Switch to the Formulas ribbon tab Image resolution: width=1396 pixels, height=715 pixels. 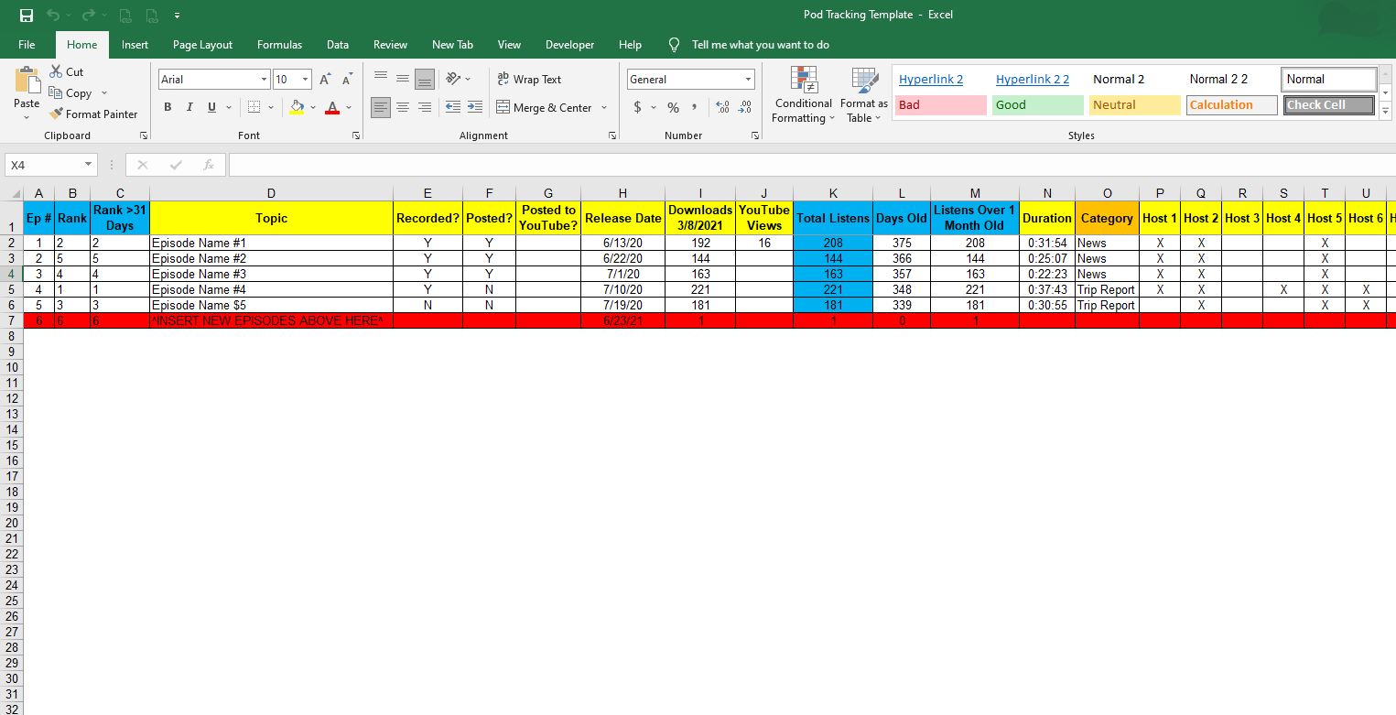pyautogui.click(x=279, y=44)
